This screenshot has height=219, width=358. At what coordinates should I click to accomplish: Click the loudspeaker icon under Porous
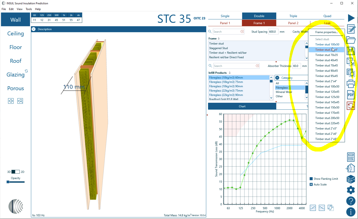pos(11,101)
